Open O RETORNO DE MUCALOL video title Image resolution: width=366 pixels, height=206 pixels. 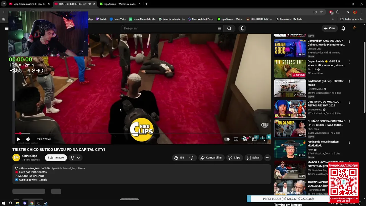pyautogui.click(x=324, y=104)
